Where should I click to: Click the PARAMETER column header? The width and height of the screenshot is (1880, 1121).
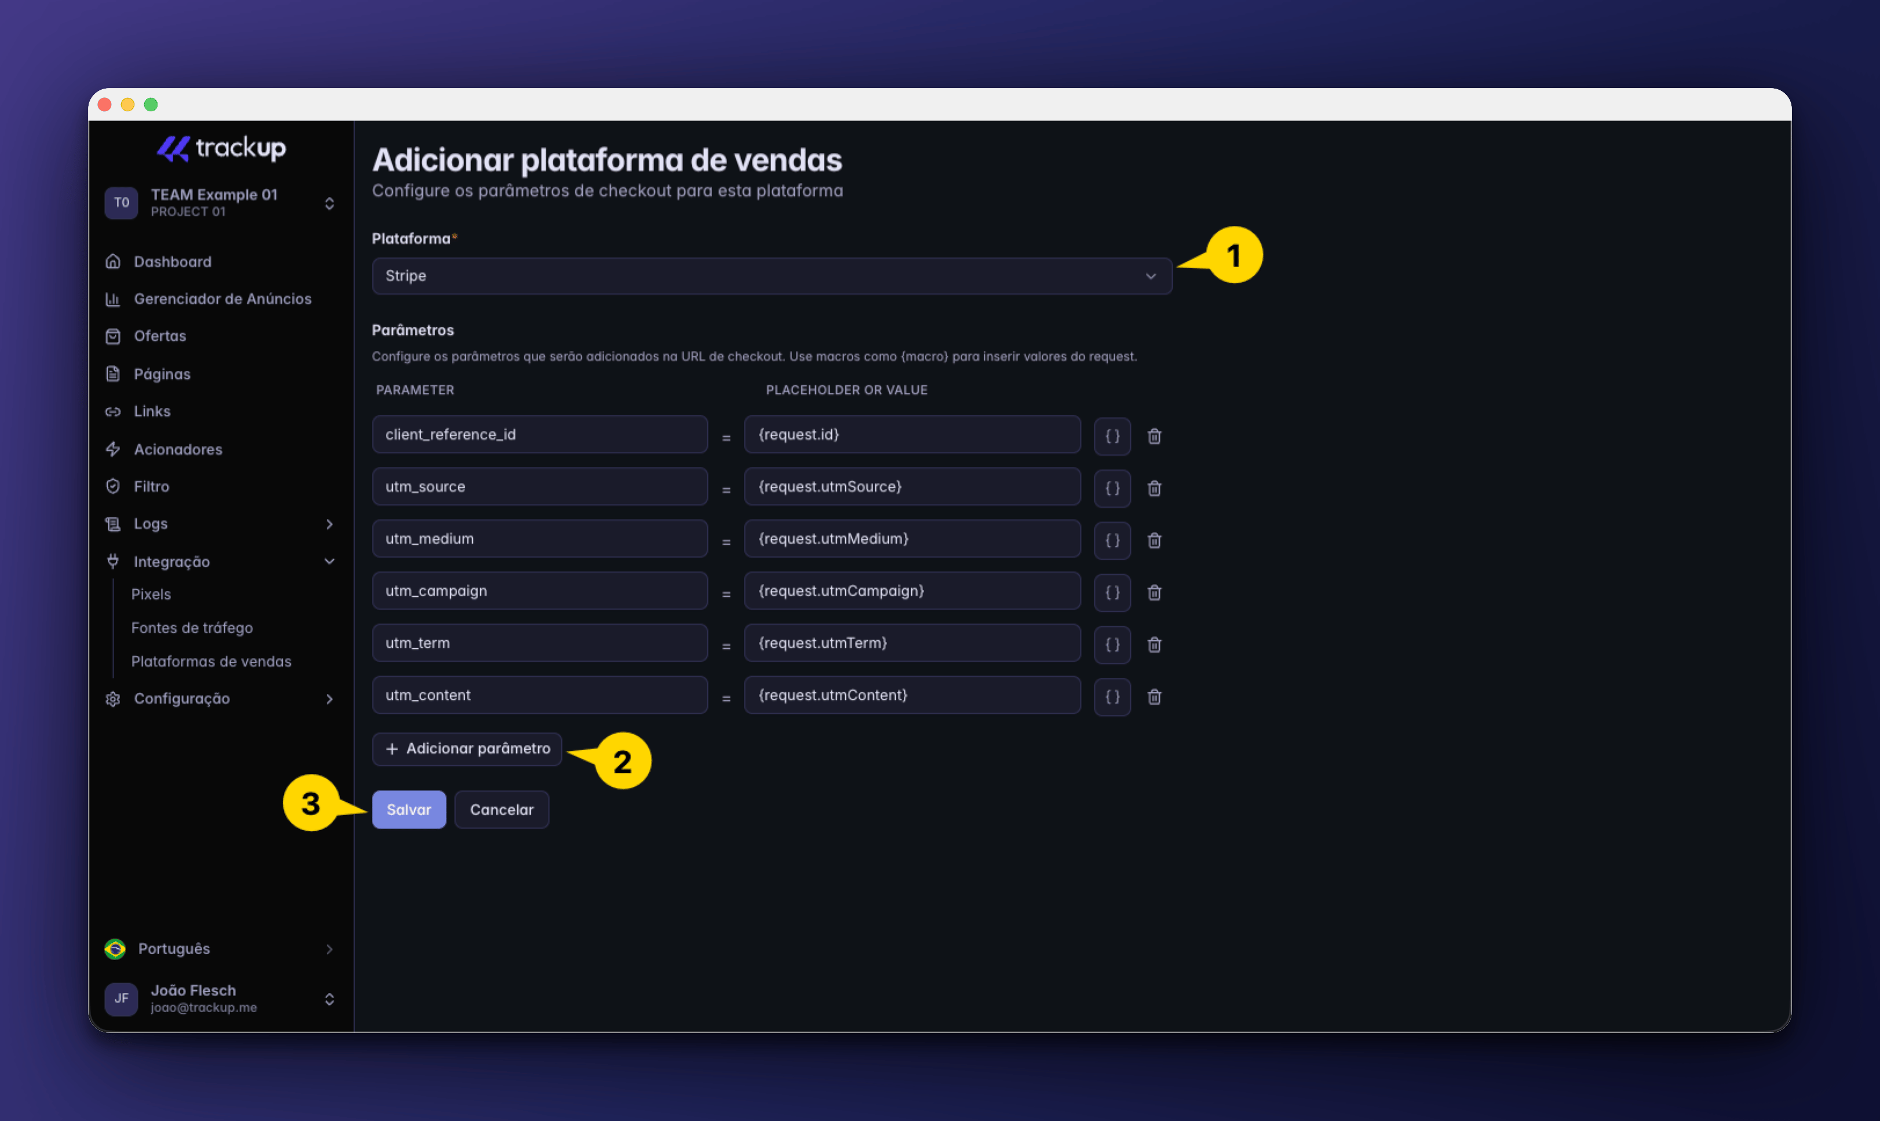pos(415,390)
